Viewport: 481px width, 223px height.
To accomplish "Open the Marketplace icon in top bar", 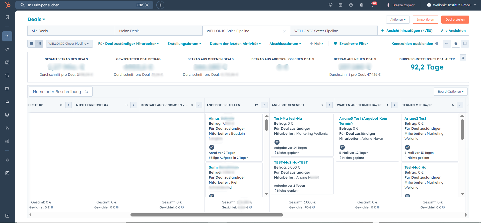I will pos(340,5).
